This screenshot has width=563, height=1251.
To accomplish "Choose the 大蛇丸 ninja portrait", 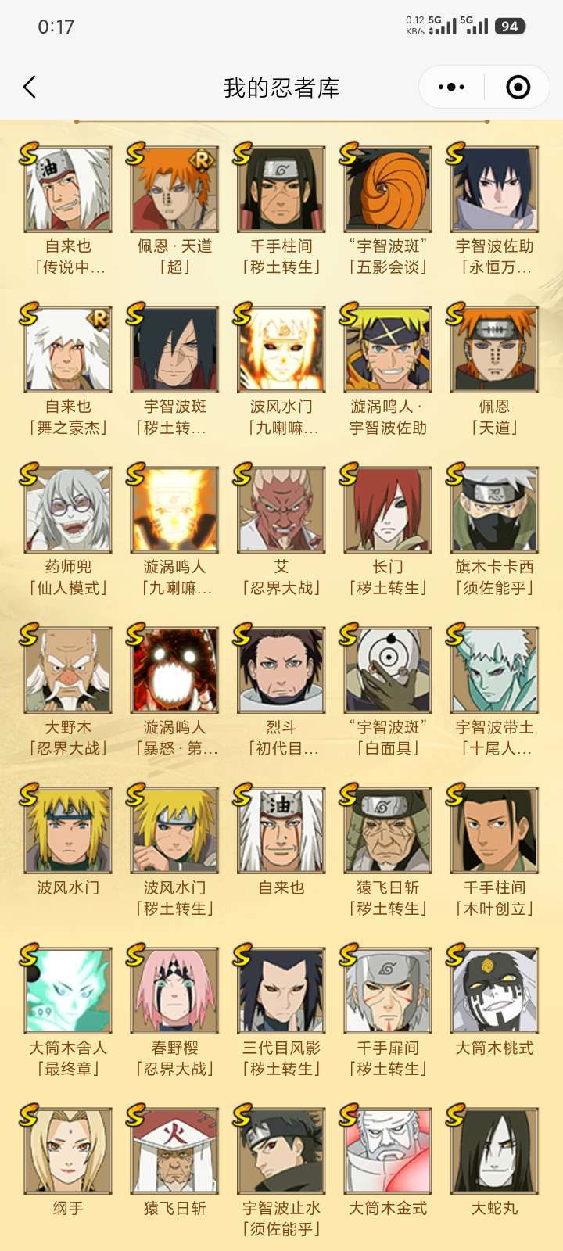I will (494, 1151).
